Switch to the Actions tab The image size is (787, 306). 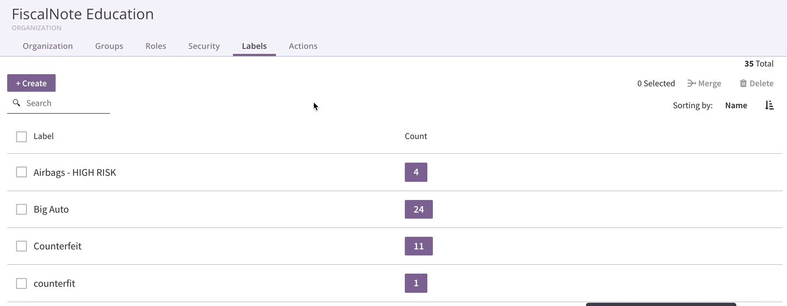click(303, 46)
